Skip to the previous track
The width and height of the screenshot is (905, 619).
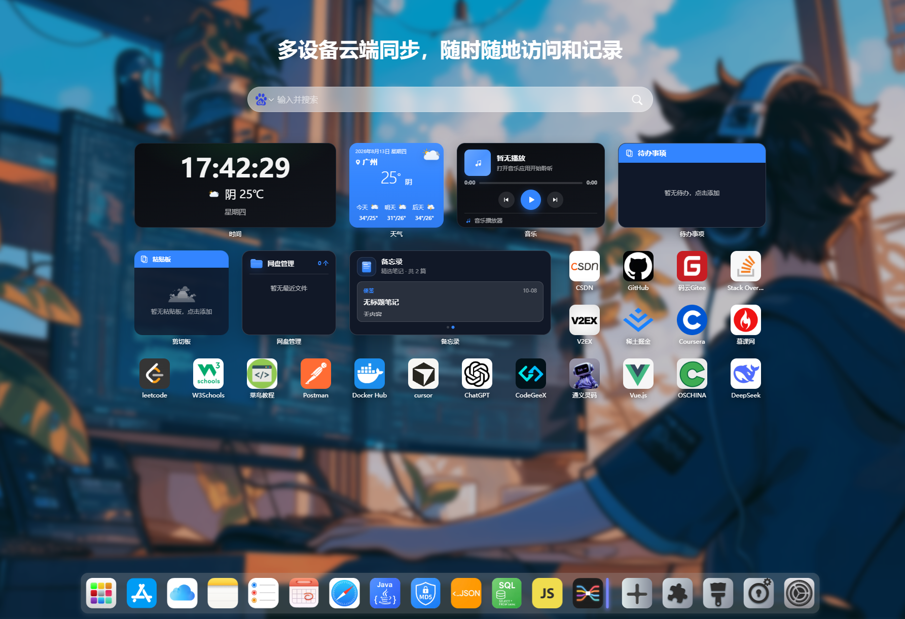[x=506, y=200]
